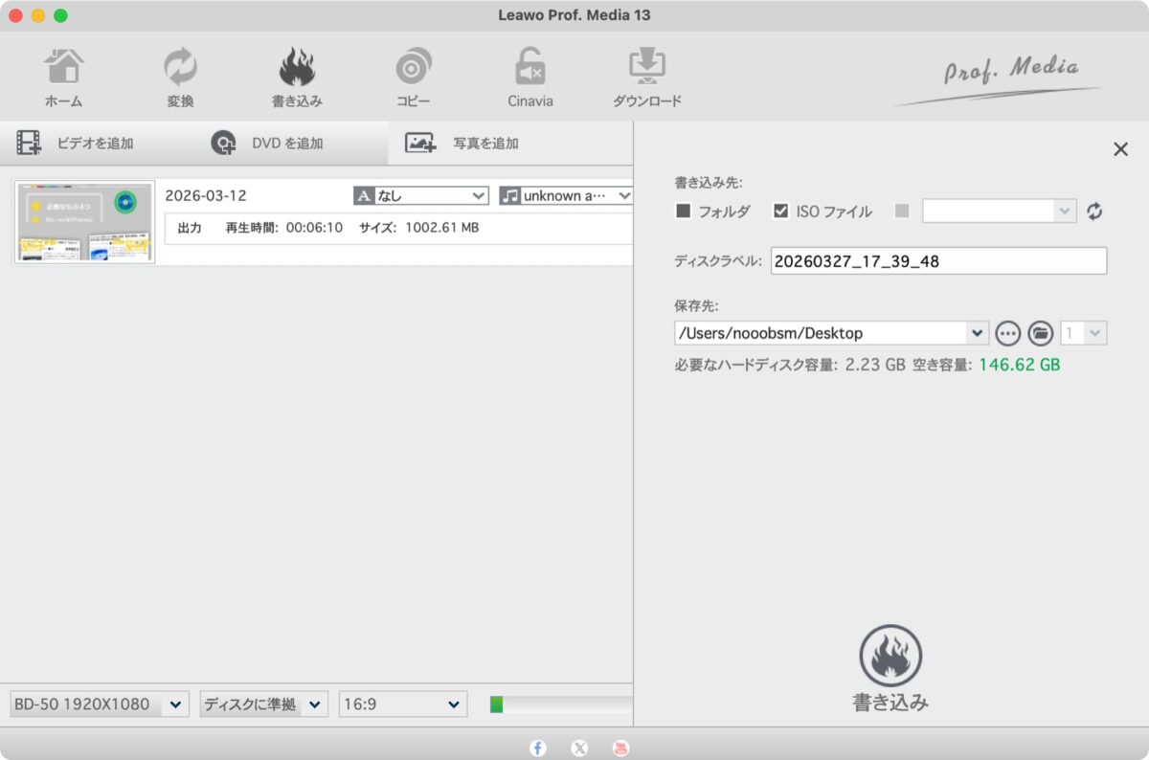Expand the 16:9 aspect ratio dropdown
Viewport: 1149px width, 760px height.
pyautogui.click(x=402, y=704)
